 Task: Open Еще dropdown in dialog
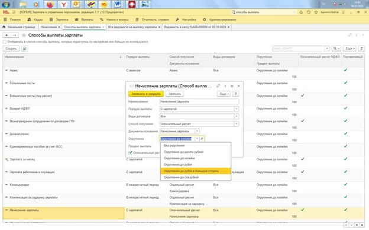pos(224,94)
